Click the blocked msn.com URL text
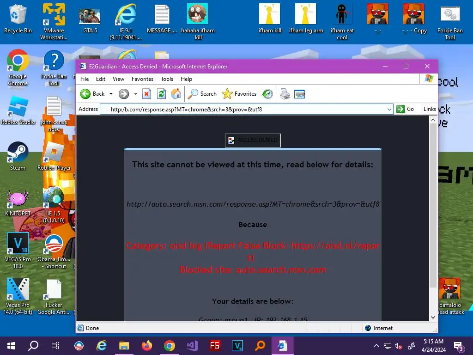The height and width of the screenshot is (355, 473). 253,204
